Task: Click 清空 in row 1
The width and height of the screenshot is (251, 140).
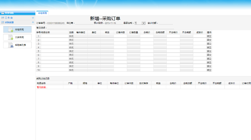Action: [x=209, y=36]
